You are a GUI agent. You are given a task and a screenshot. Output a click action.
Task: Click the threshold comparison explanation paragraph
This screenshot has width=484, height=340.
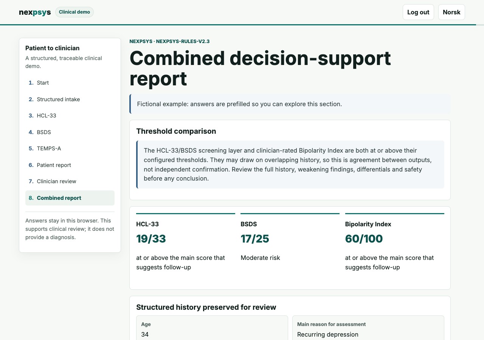(290, 164)
